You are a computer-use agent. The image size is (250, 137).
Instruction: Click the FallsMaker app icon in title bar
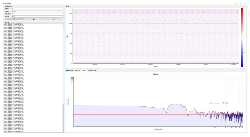3,3
